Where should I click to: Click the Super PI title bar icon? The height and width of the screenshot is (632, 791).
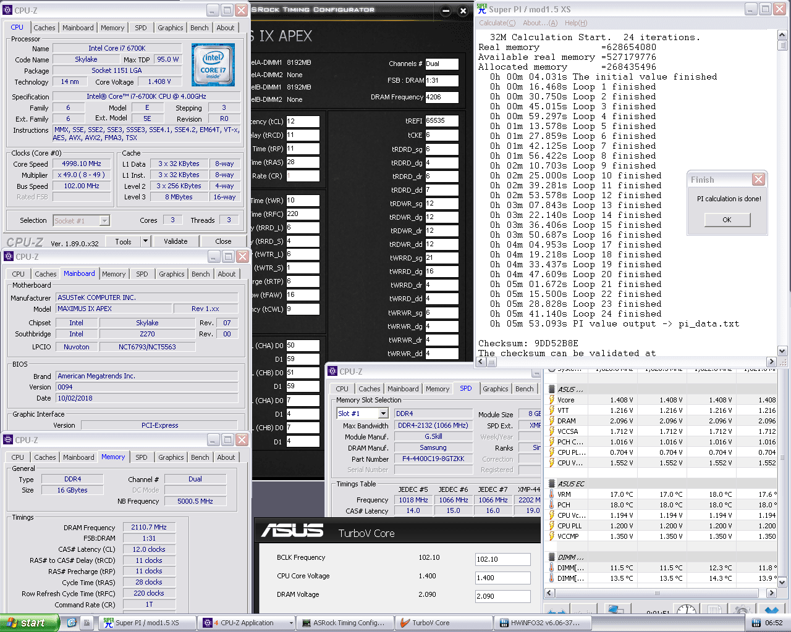pyautogui.click(x=482, y=9)
